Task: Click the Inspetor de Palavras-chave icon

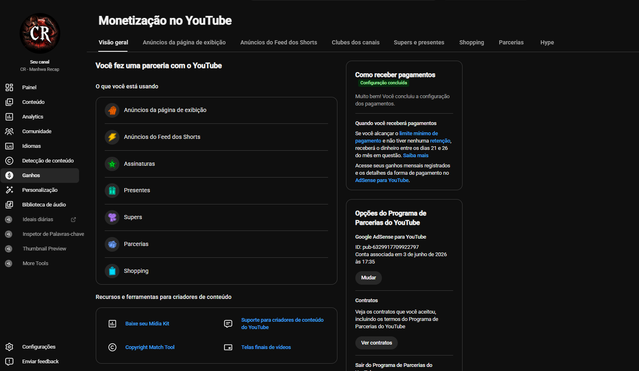Action: (9, 234)
